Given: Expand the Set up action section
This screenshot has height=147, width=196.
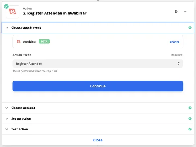Looking at the screenshot, I should click(6, 118).
